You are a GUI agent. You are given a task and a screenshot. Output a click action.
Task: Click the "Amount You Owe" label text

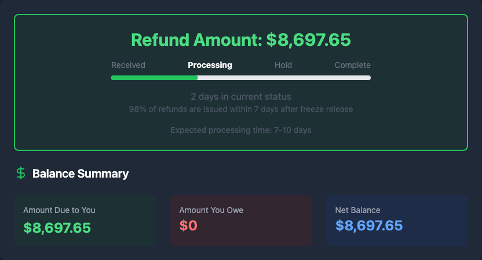point(211,210)
